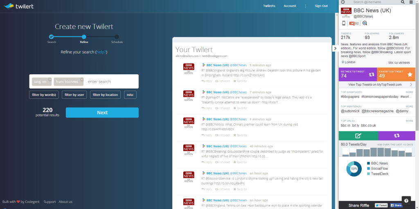Viewport: 419px width, 209px height.
Task: Click the BBC News avatar on first tweet
Action: 189,69
